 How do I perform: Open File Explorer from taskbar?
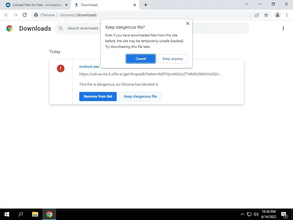pos(35,214)
